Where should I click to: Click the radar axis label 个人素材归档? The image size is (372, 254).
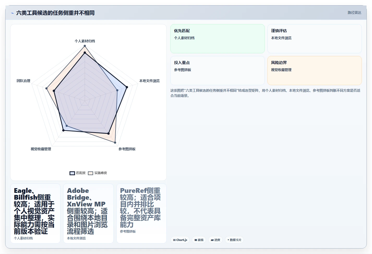point(85,41)
